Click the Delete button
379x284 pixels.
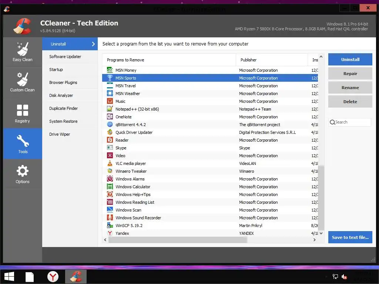tap(350, 102)
